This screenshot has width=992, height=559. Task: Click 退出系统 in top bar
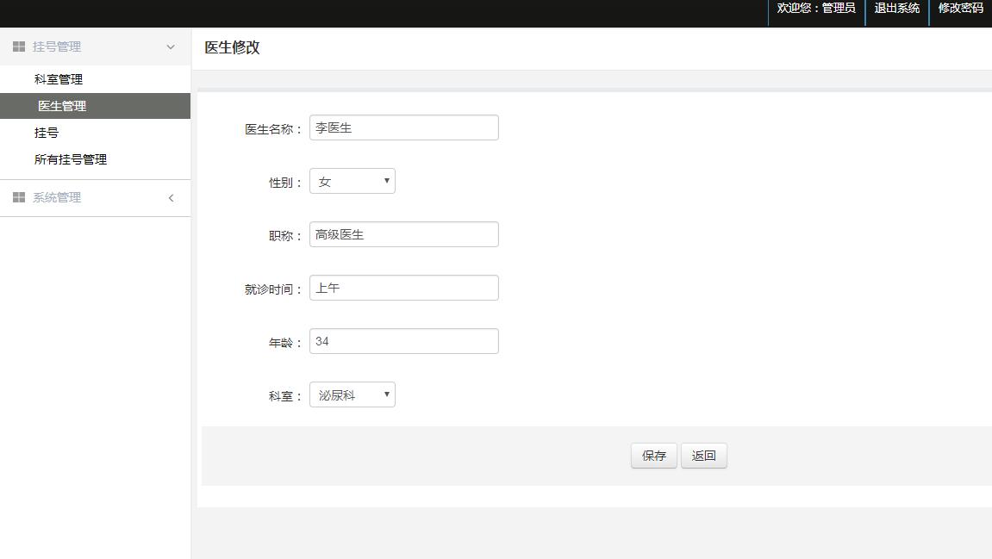896,9
